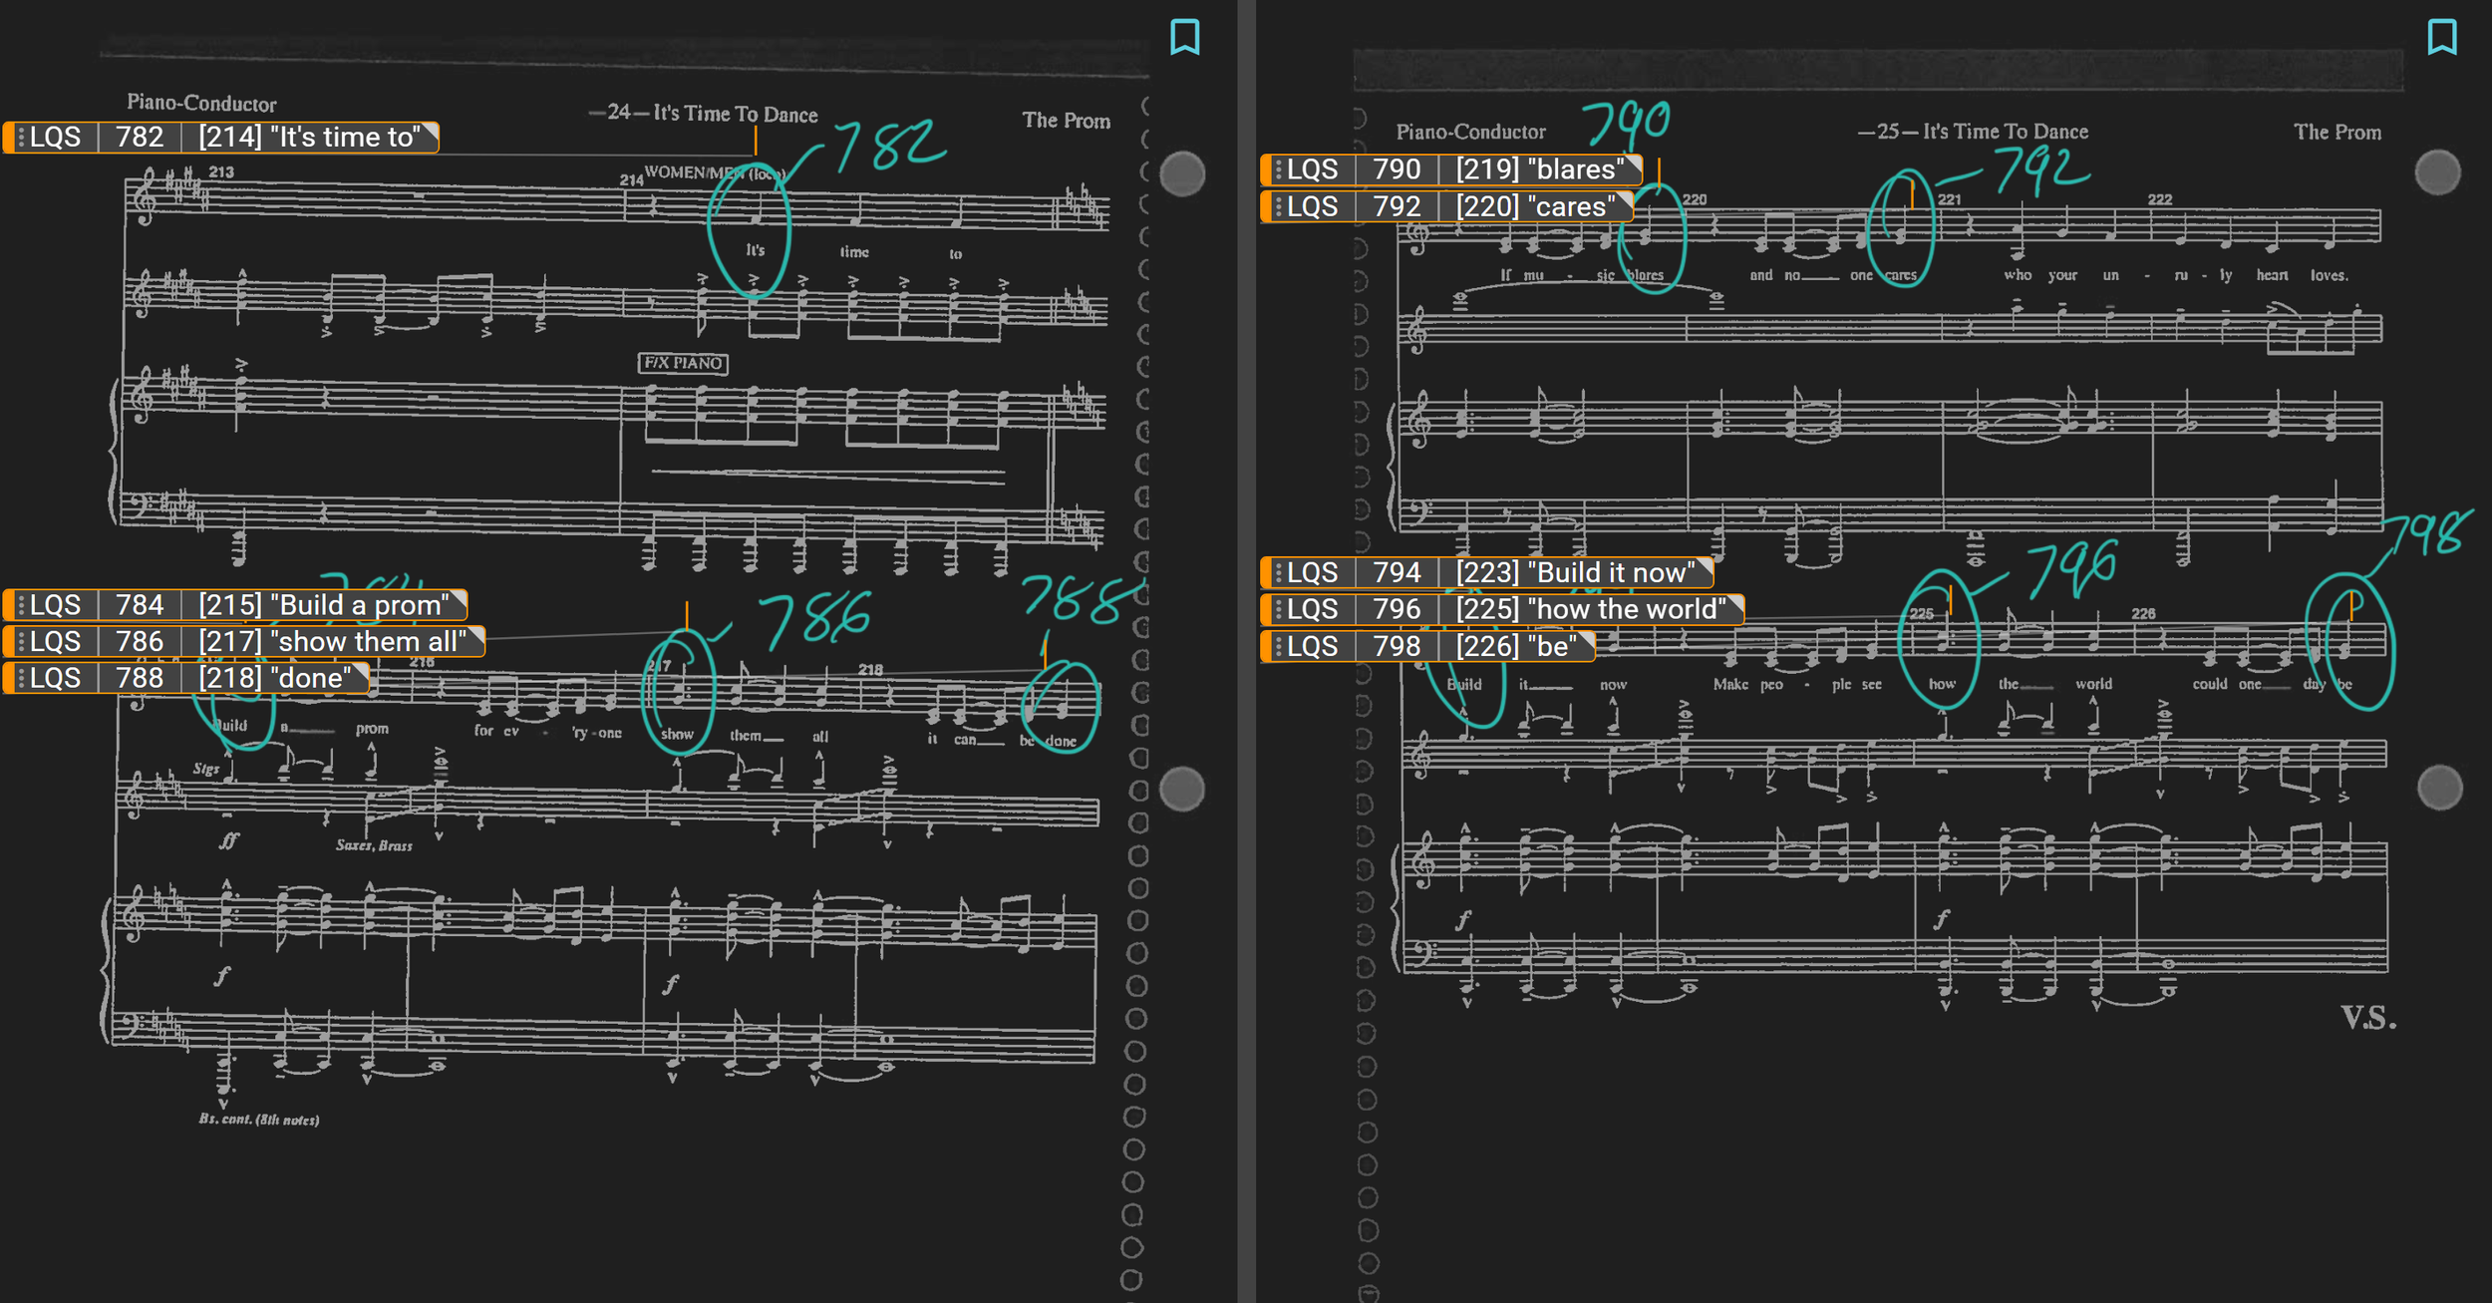The image size is (2492, 1303).
Task: Click the V.S. marking on page 25
Action: point(2368,1018)
